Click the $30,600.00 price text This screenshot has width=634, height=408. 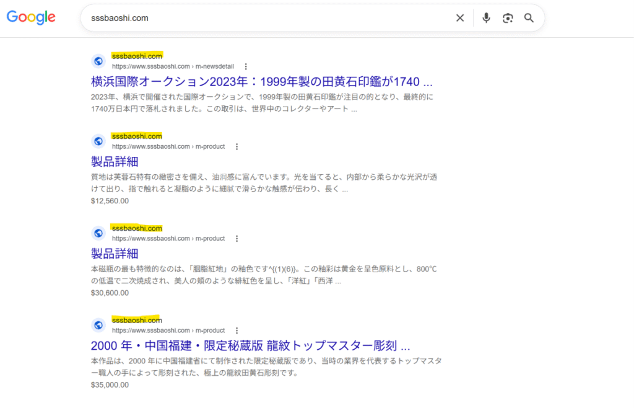point(110,293)
